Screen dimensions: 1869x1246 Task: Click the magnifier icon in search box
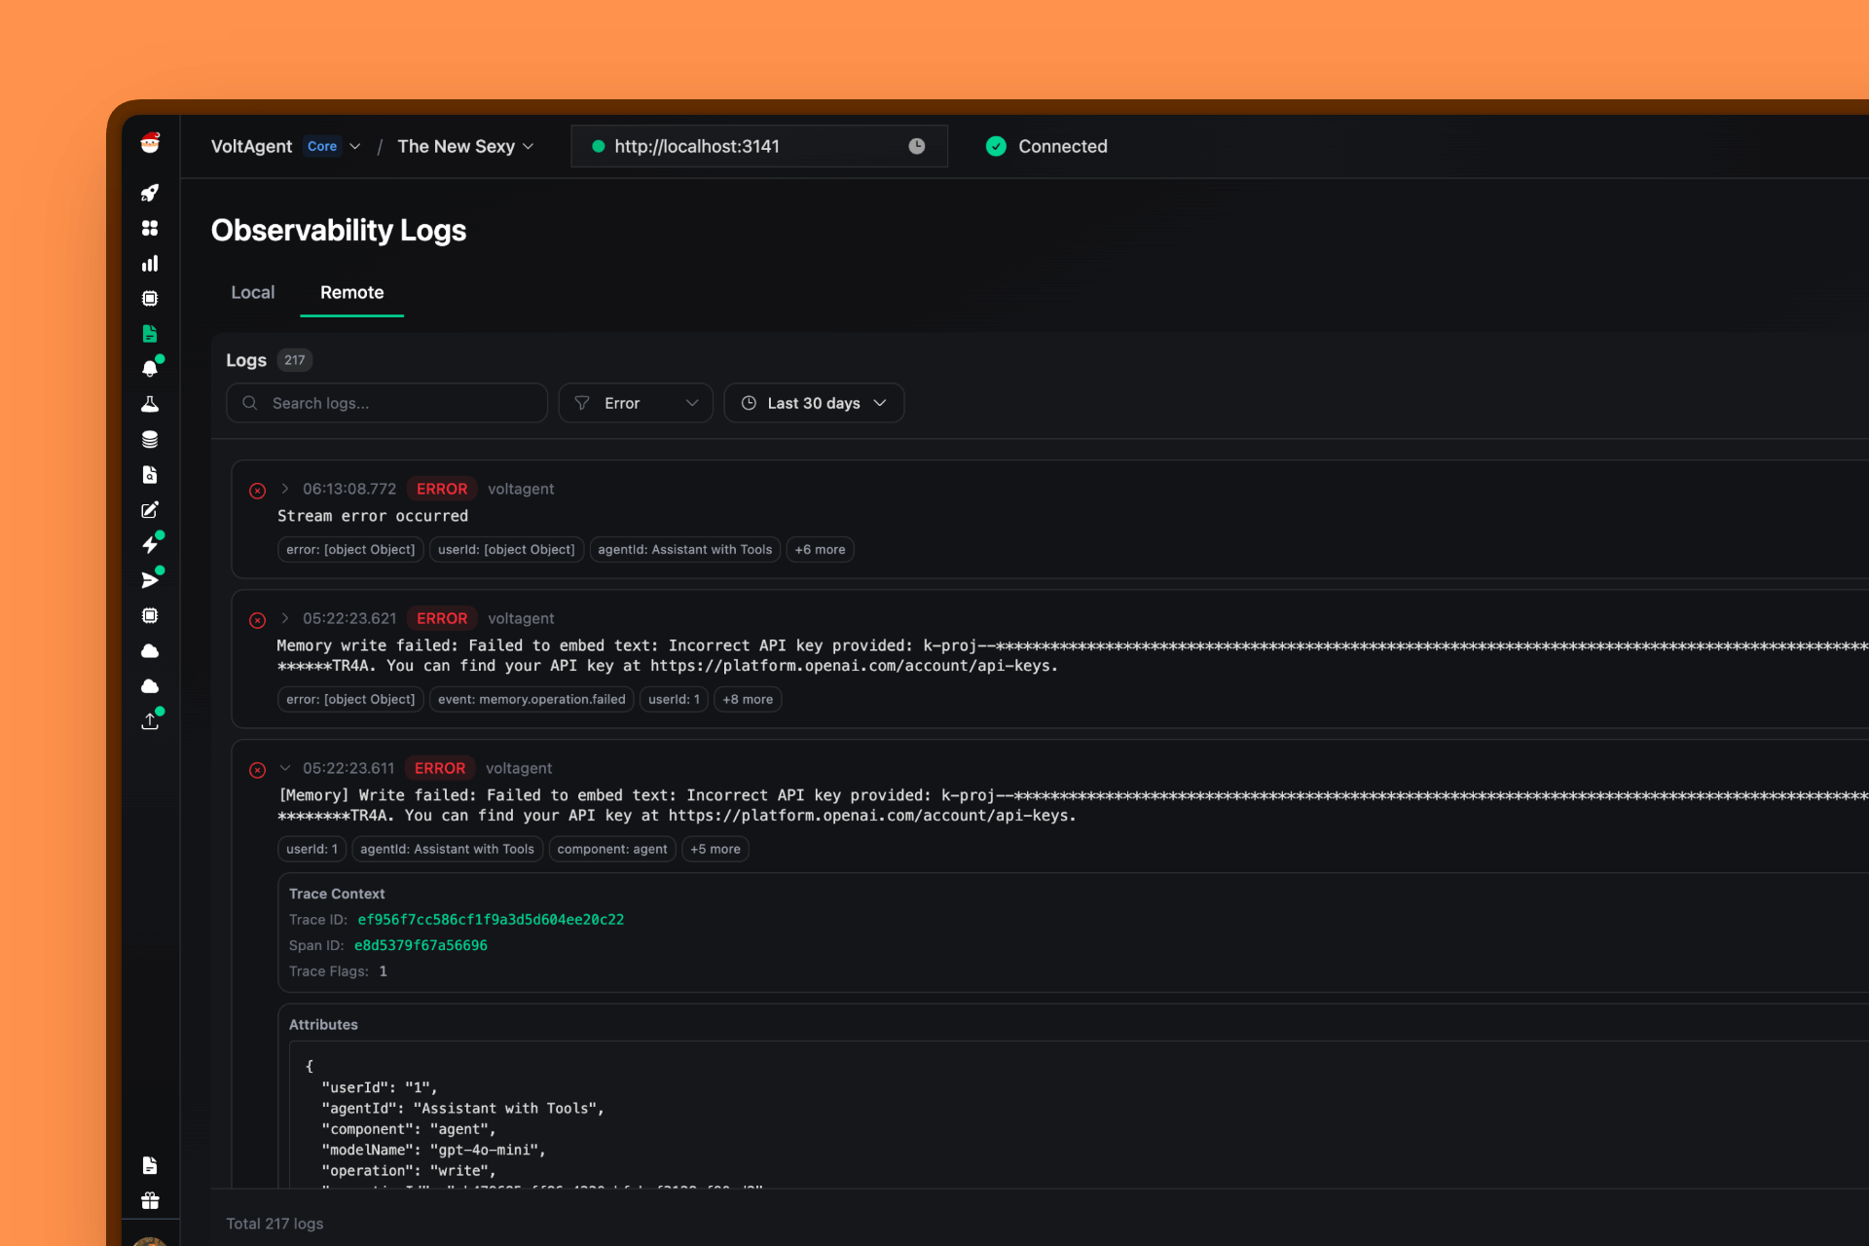(x=250, y=403)
